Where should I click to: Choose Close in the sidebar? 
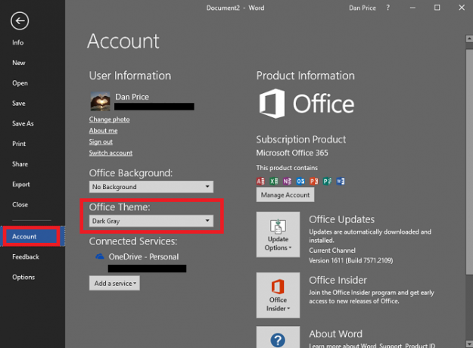20,204
